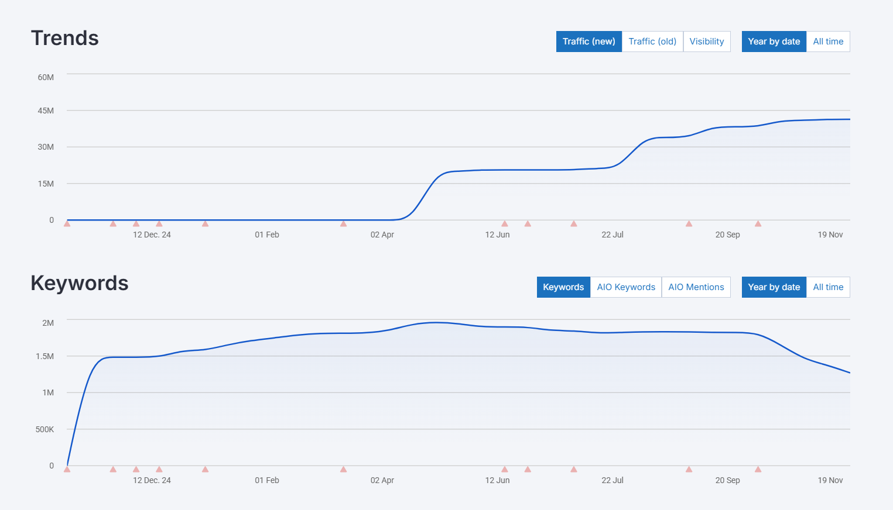Image resolution: width=893 pixels, height=510 pixels.
Task: Switch Keywords chart to All time range
Action: tap(828, 287)
